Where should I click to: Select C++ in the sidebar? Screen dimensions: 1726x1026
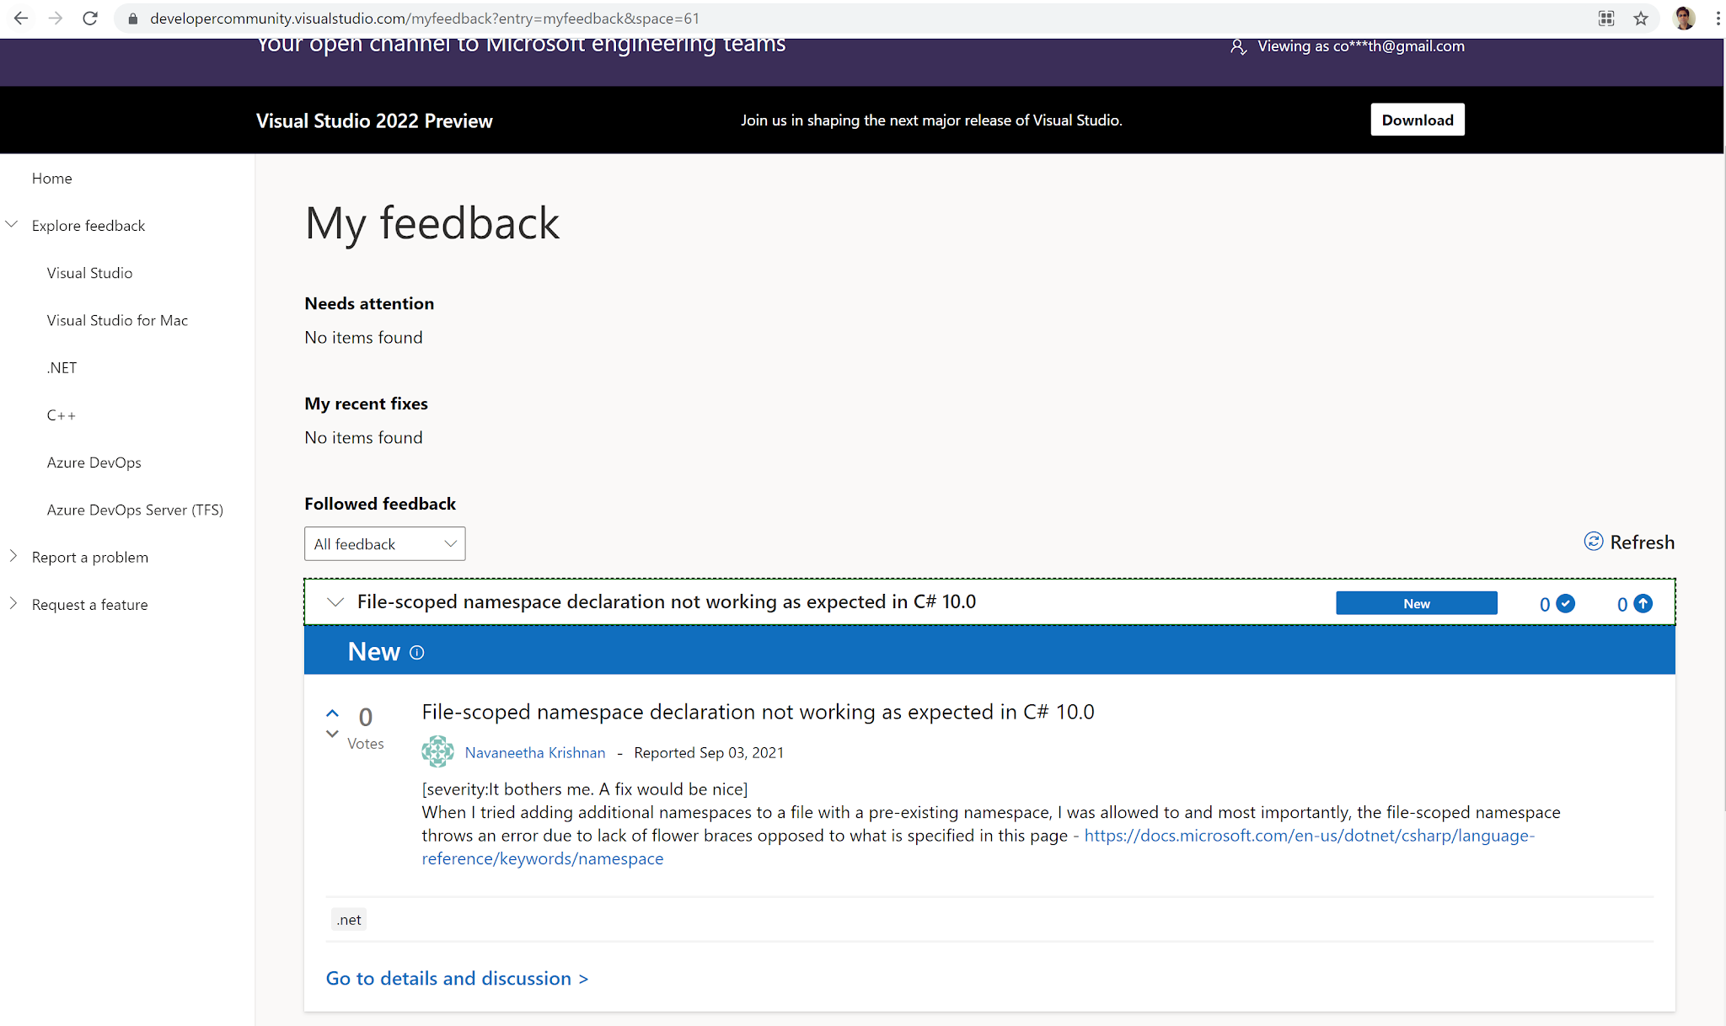(62, 415)
